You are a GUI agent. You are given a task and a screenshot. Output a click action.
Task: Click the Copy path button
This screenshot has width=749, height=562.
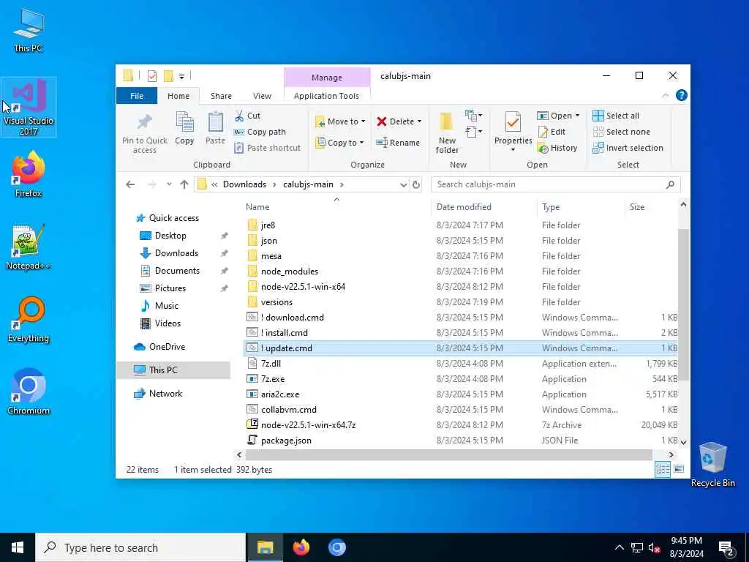[260, 132]
